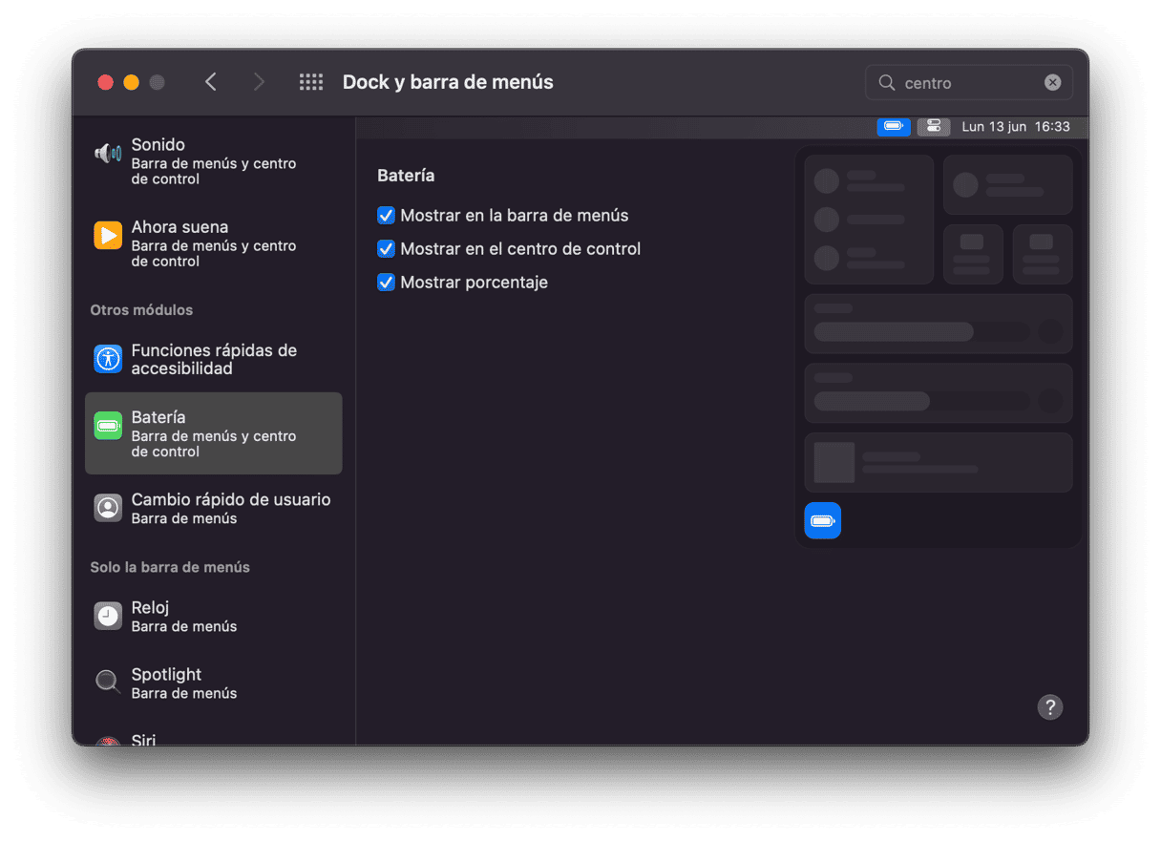Image resolution: width=1161 pixels, height=841 pixels.
Task: Disable the Mostrar porcentaje checkbox
Action: coord(386,283)
